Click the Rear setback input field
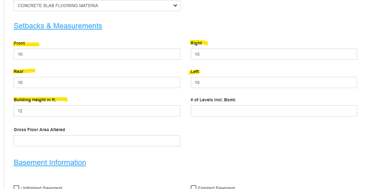The image size is (367, 189). (97, 82)
